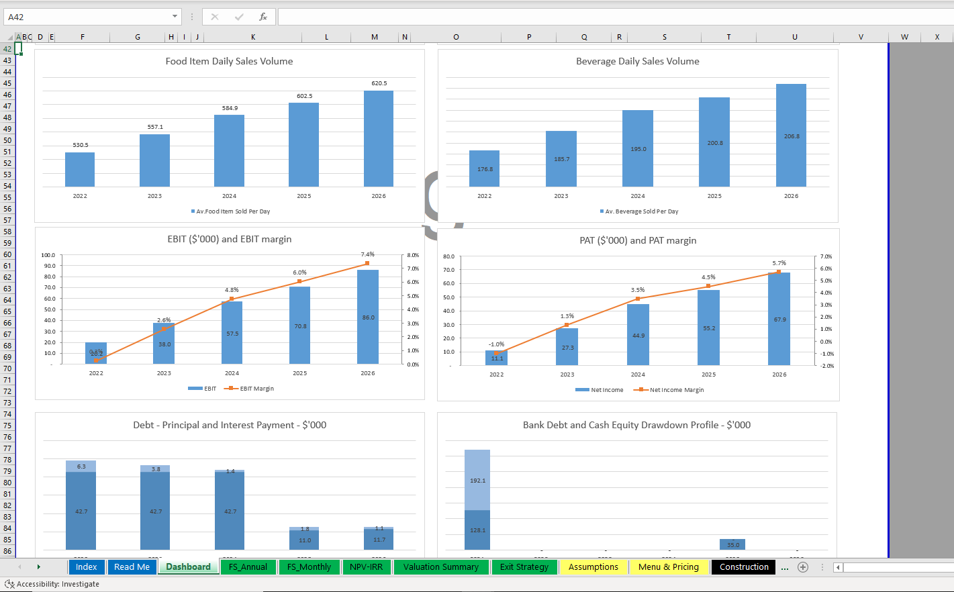
Task: Click the left scroll arrow of horizontal scrollbar
Action: [x=838, y=567]
